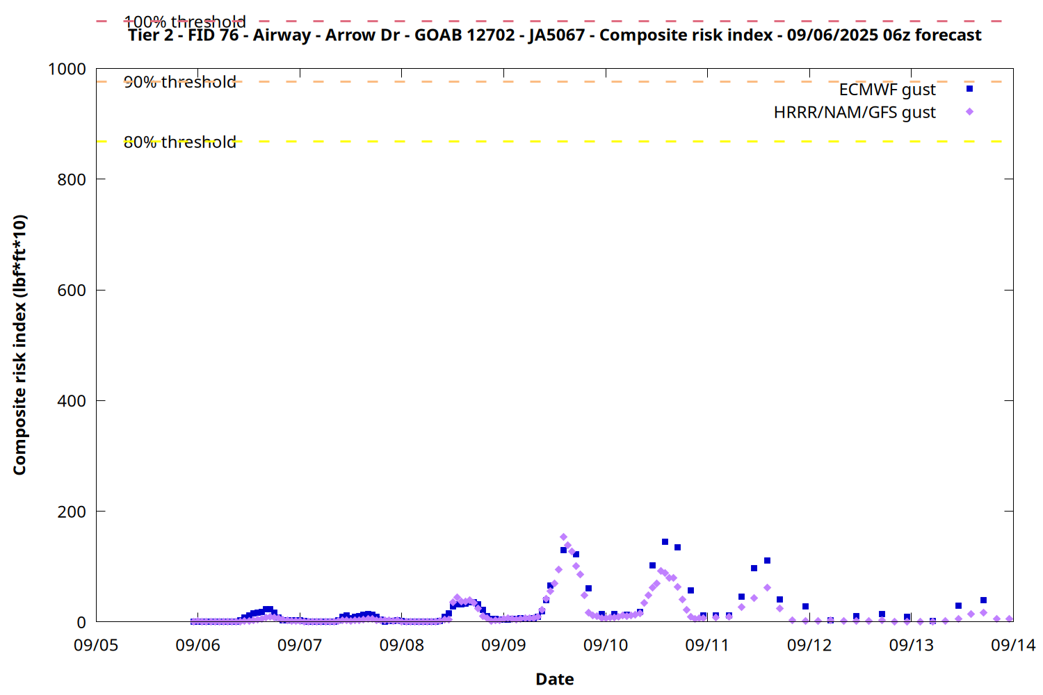Click the y-axis tick label 800
Image resolution: width=1043 pixels, height=695 pixels.
pyautogui.click(x=72, y=179)
